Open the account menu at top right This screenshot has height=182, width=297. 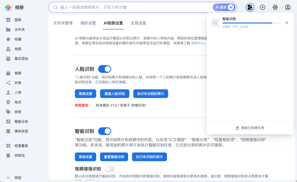(288, 7)
